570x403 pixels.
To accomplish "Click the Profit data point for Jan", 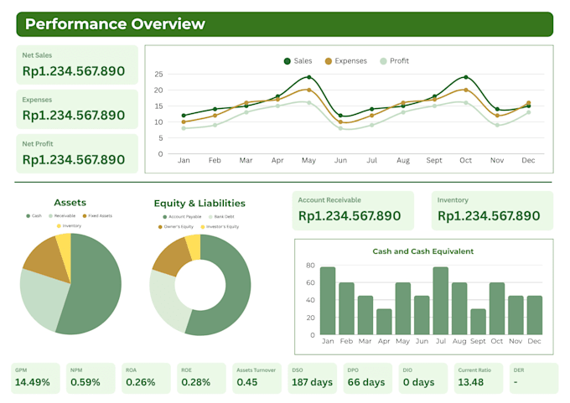I will (x=184, y=128).
